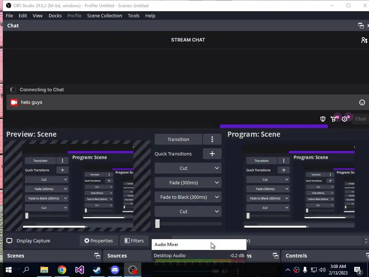Click the Connecting to Chat status
Image resolution: width=369 pixels, height=277 pixels.
[42, 89]
